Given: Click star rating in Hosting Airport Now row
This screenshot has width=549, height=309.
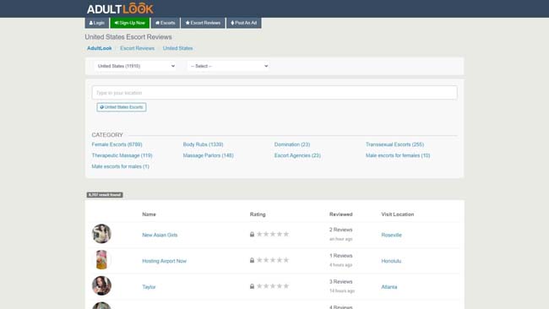Looking at the screenshot, I should [x=273, y=260].
